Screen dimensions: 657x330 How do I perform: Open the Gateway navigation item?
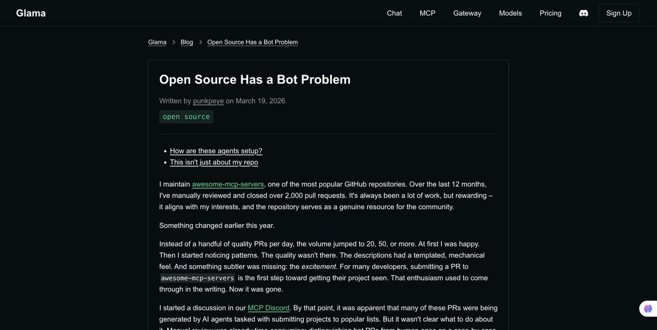tap(466, 12)
